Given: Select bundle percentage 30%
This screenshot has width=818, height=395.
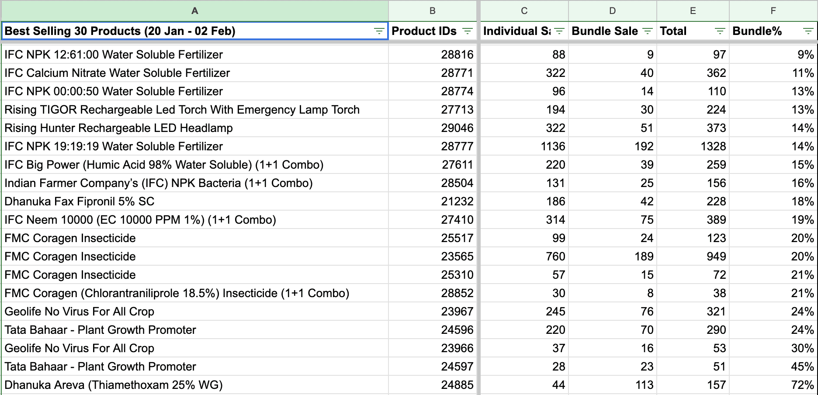Looking at the screenshot, I should point(773,348).
